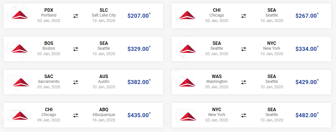Image resolution: width=336 pixels, height=132 pixels.
Task: Click Delta logo on Chicago to Seattle card
Action: click(187, 15)
